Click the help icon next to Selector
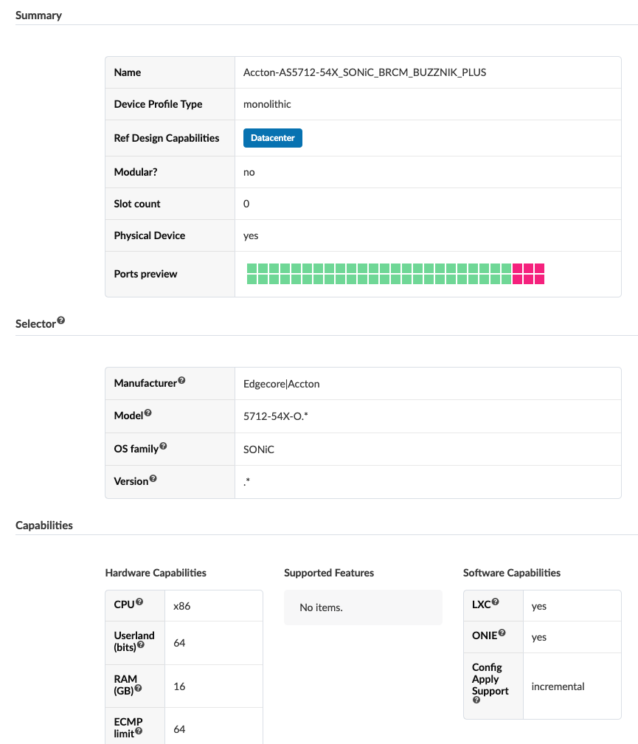Screen dimensions: 638x744 (61, 321)
